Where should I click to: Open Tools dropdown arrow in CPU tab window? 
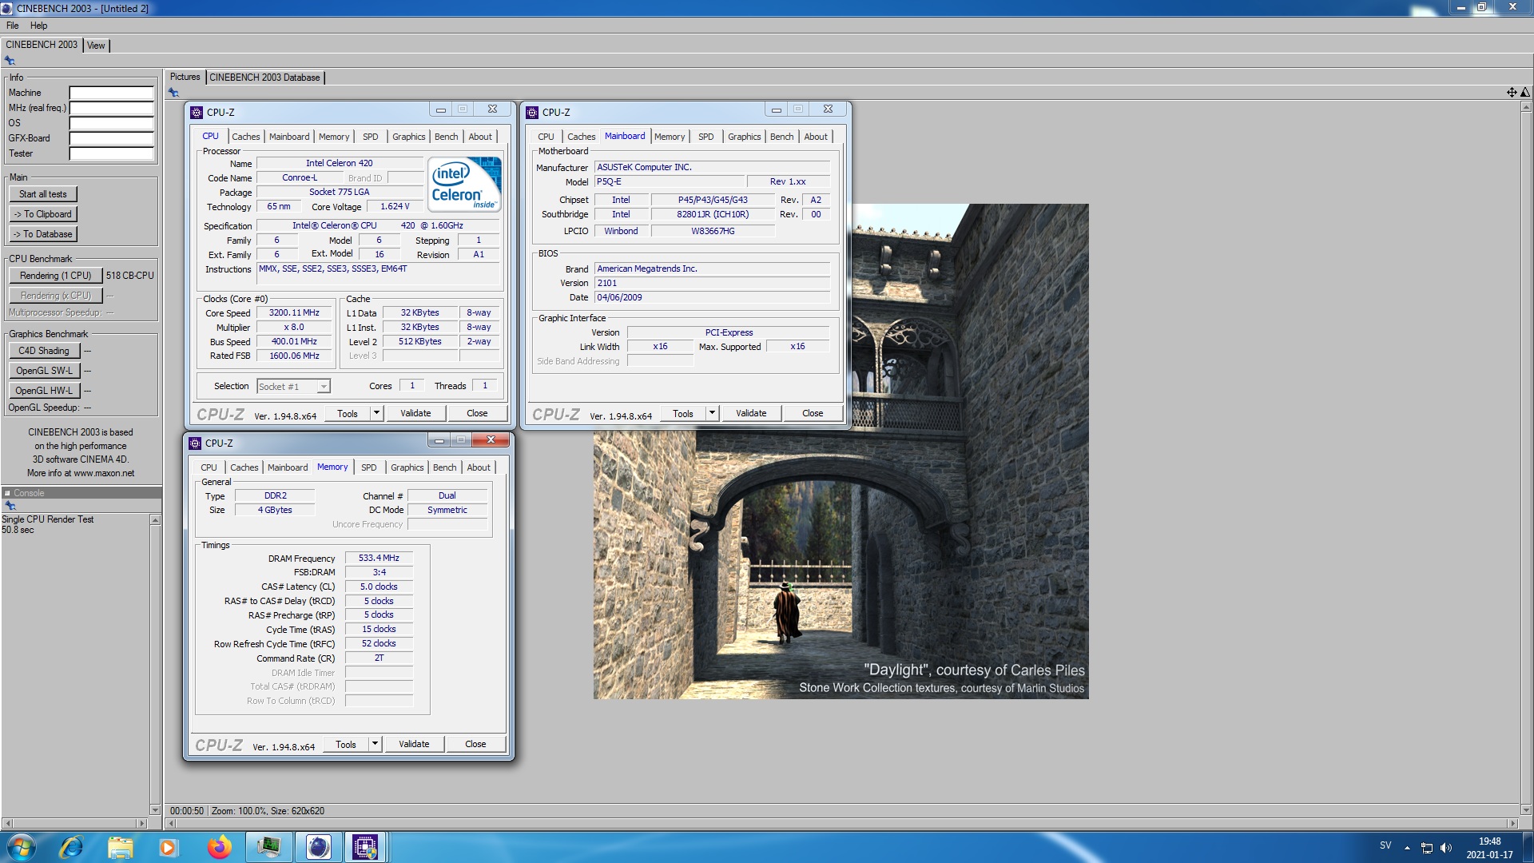(377, 413)
